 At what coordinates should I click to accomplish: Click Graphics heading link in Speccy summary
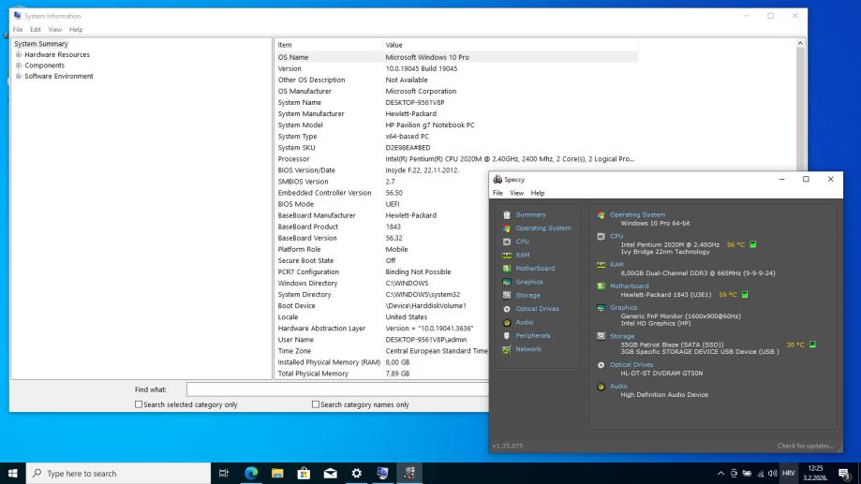[623, 308]
